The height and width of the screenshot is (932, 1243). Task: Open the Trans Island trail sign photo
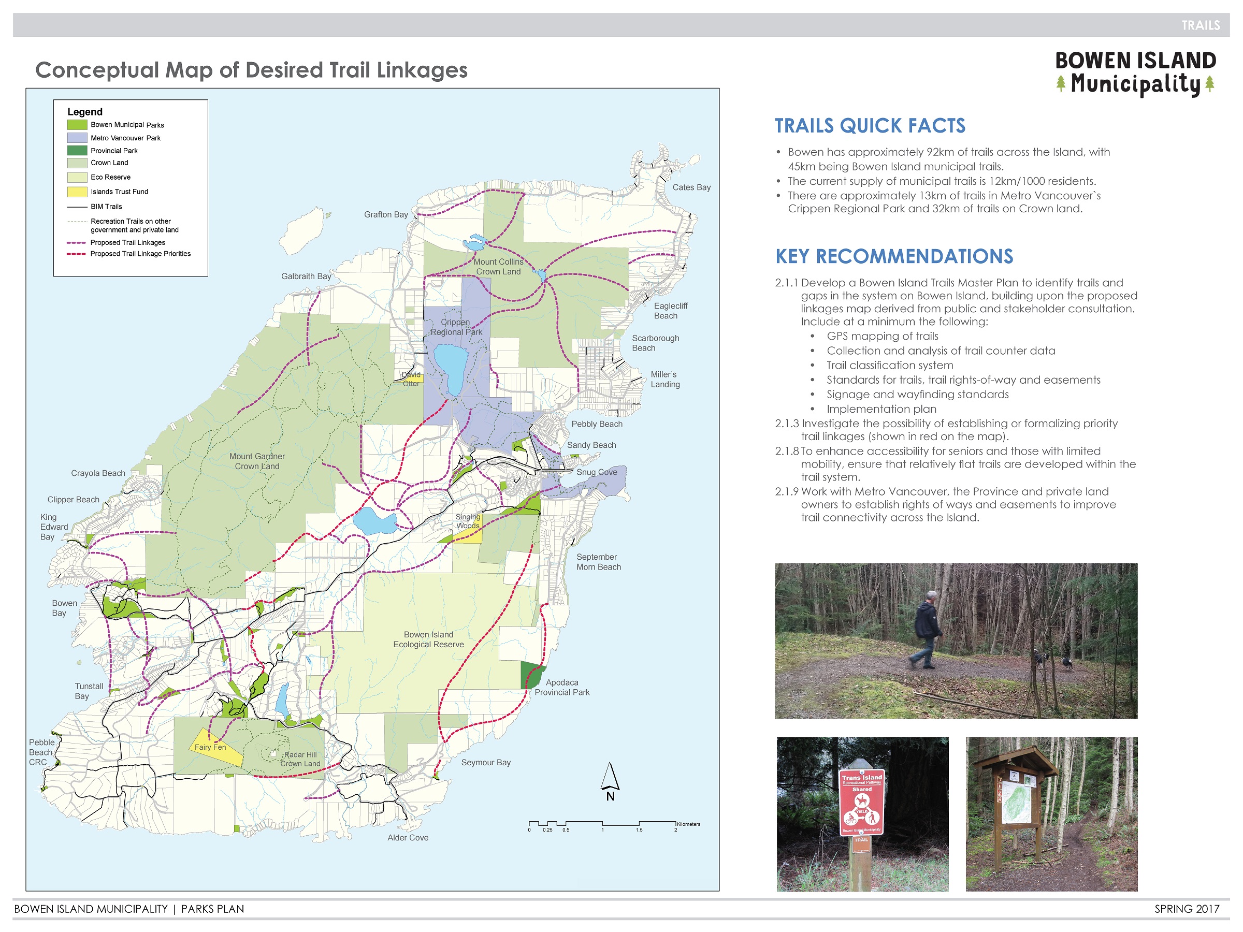pos(862,814)
